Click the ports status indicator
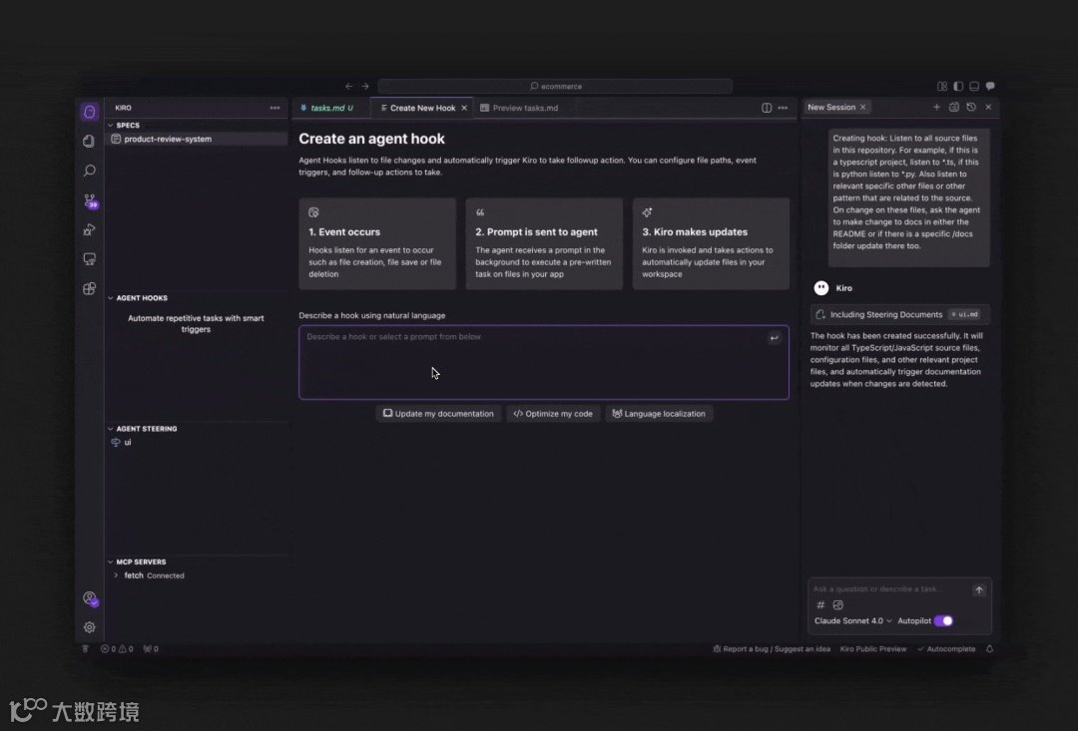Image resolution: width=1078 pixels, height=731 pixels. 151,649
